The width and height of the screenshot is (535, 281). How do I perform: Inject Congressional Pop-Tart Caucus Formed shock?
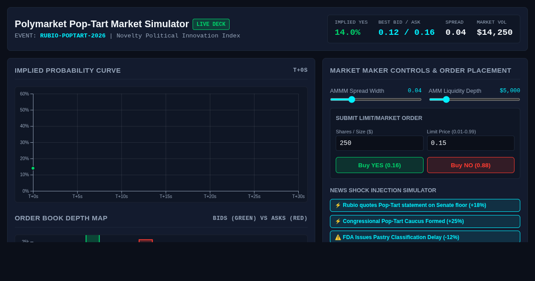425,221
